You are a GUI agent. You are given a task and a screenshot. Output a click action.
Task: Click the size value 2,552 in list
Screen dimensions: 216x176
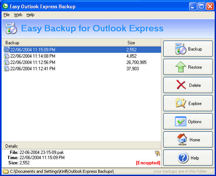(131, 50)
